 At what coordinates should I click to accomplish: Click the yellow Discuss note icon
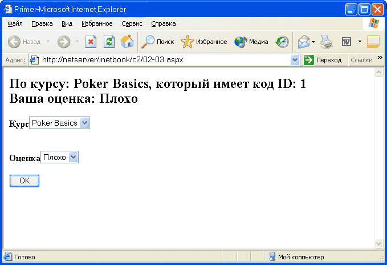(x=373, y=42)
